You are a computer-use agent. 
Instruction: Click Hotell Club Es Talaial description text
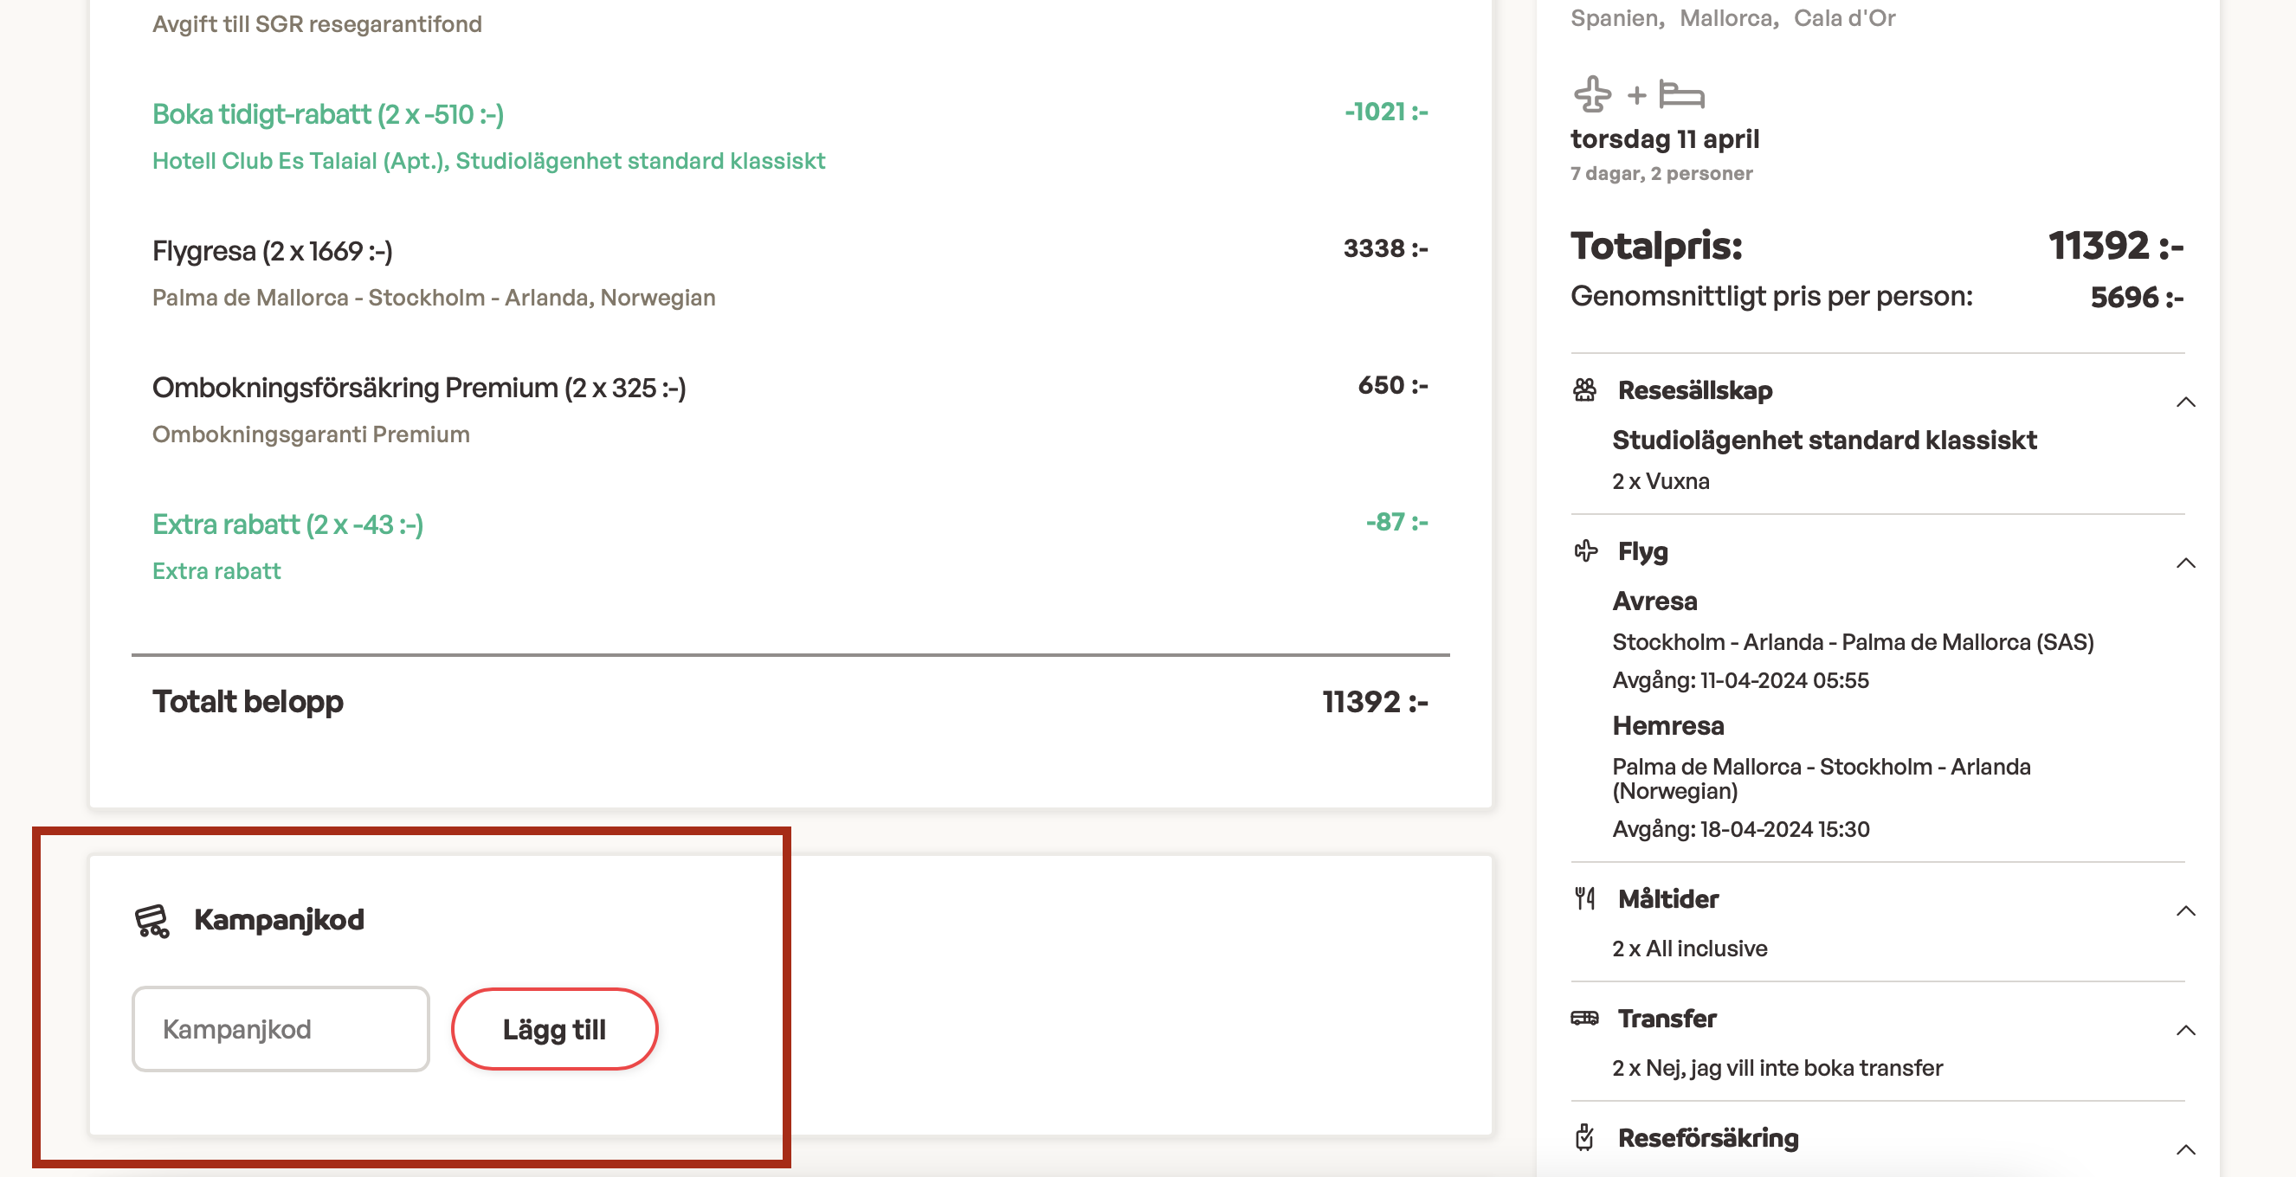(x=488, y=161)
